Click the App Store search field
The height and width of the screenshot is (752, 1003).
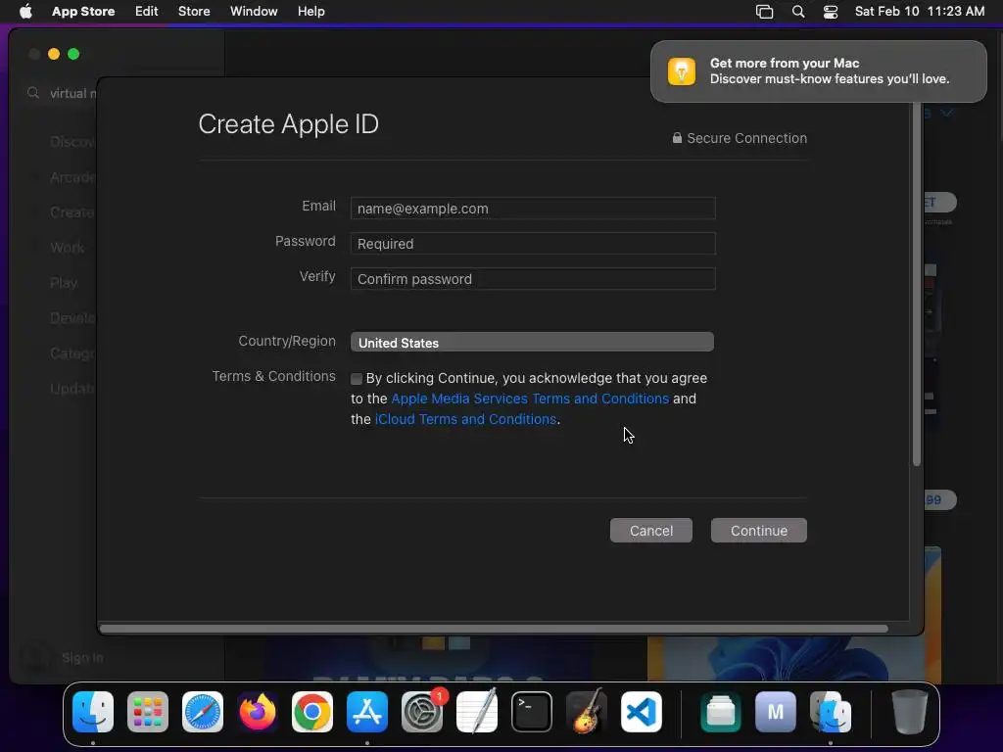[62, 93]
